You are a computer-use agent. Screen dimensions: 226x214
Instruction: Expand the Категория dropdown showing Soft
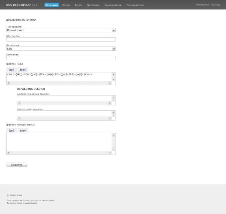click(x=61, y=49)
